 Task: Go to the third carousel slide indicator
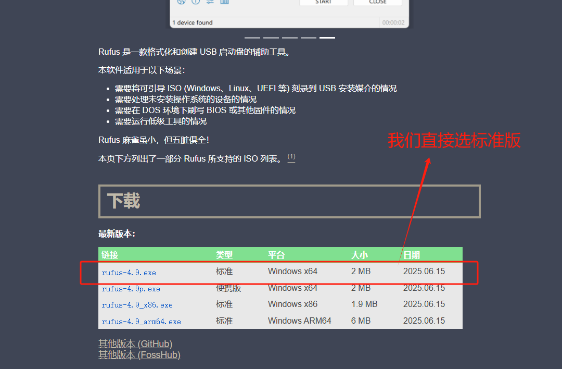290,38
